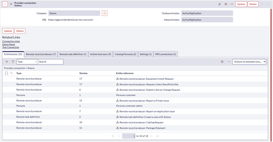Go to next page of entitlements
Viewport: 273px width, 142px height.
point(151,136)
